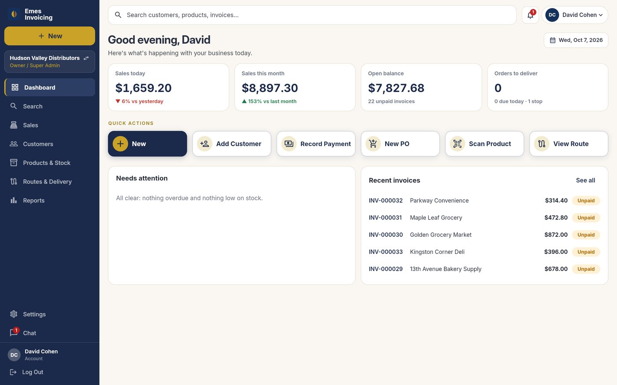Viewport: 617px width, 385px height.
Task: Open the Orders to deliver card
Action: pos(548,87)
